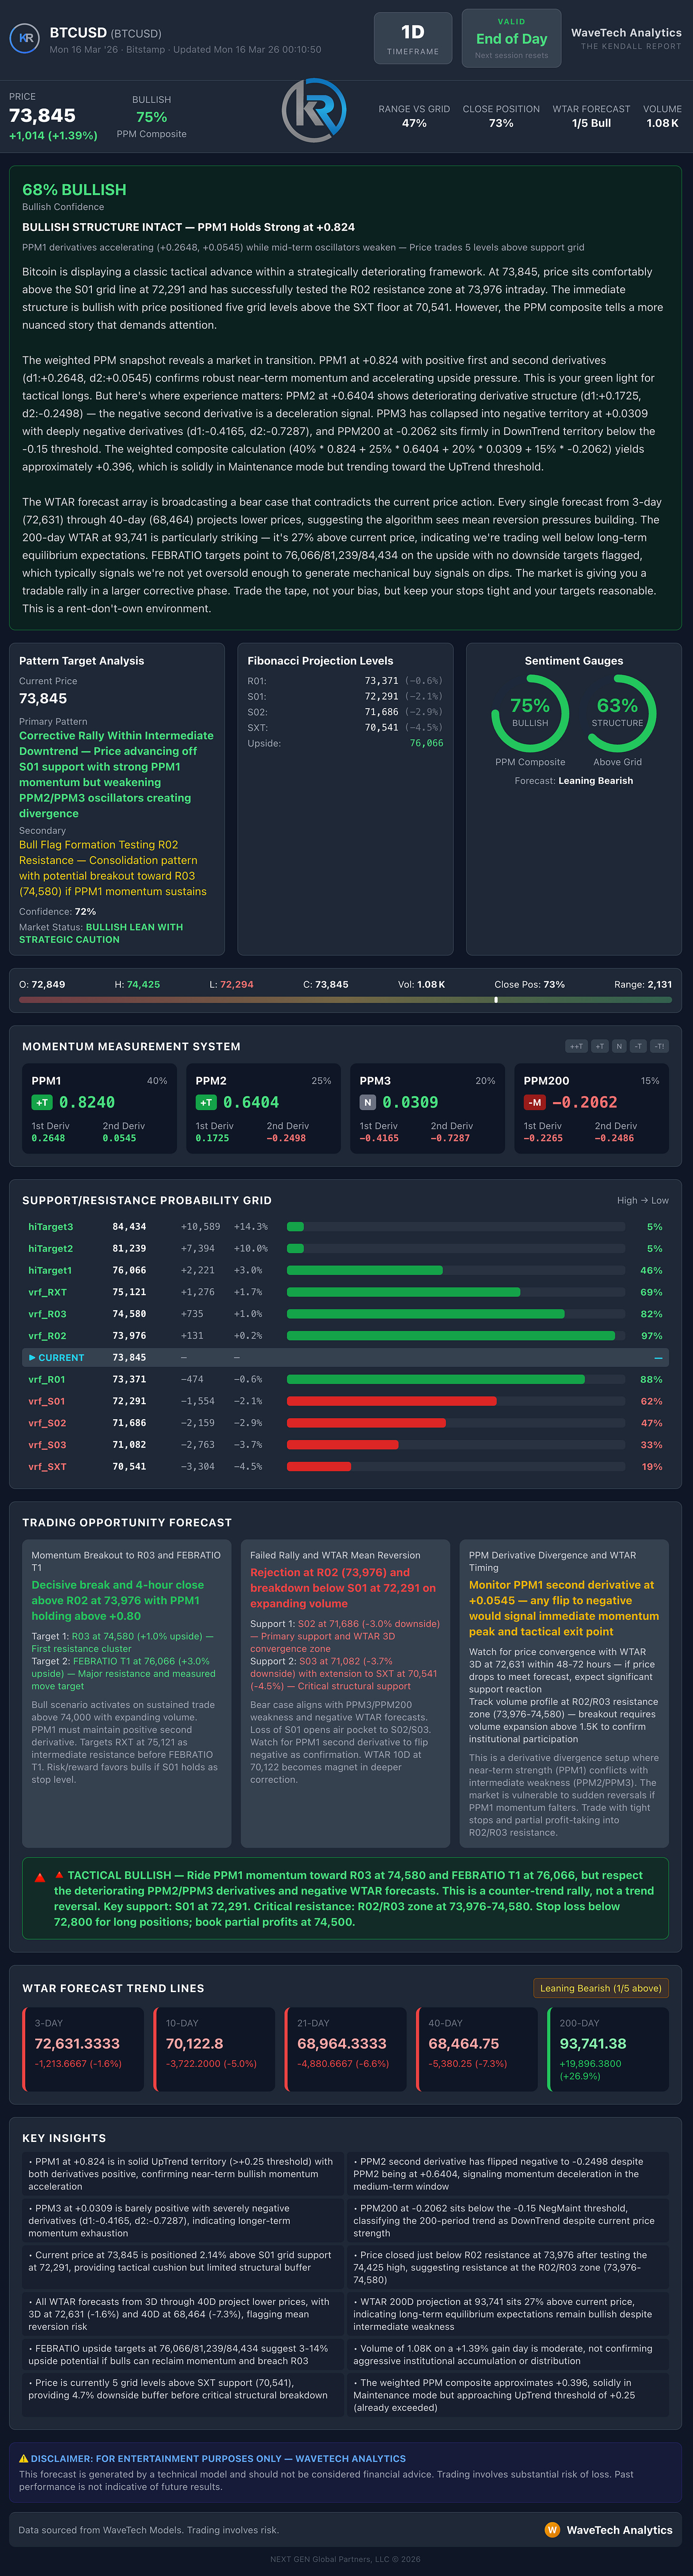The height and width of the screenshot is (2576, 693).
Task: Open the 1D Timeframe selector
Action: click(x=413, y=39)
